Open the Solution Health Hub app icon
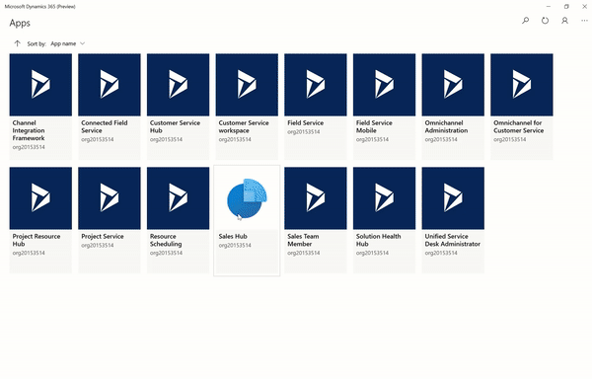 click(x=385, y=198)
